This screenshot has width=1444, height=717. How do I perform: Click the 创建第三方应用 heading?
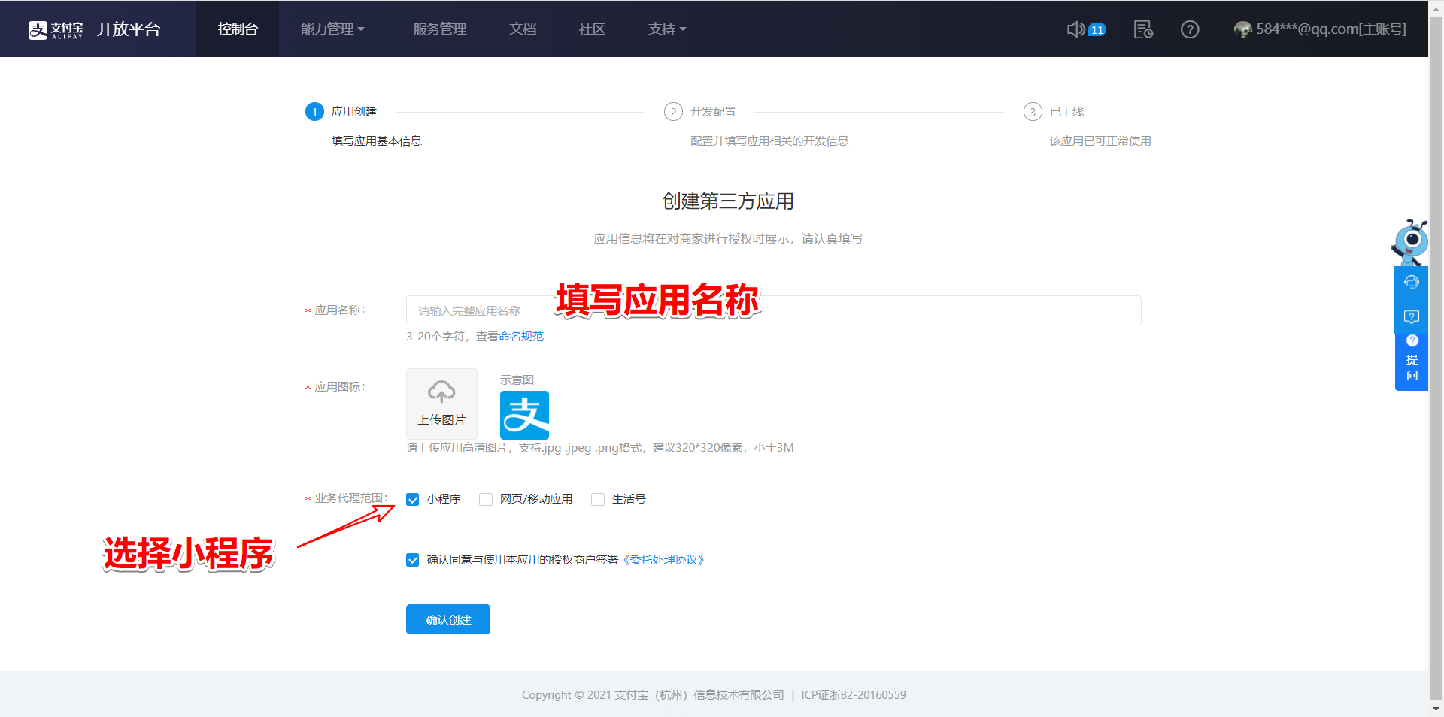728,201
